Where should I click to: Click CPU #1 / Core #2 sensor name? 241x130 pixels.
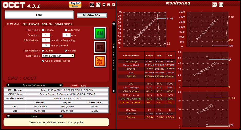[x=131, y=102]
